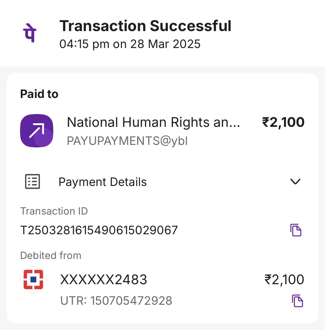Viewport: 325px width, 330px height.
Task: Click the Paid to label
Action: click(x=39, y=94)
